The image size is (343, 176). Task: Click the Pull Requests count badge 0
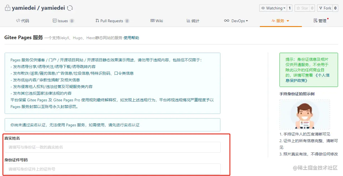pyautogui.click(x=127, y=21)
